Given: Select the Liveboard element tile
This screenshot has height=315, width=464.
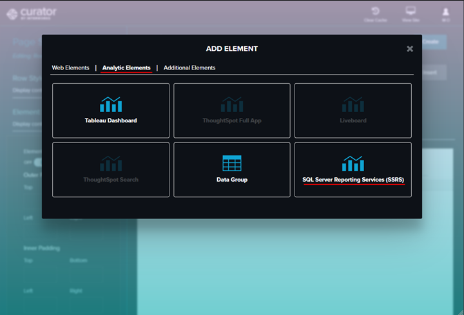Looking at the screenshot, I should [x=353, y=110].
